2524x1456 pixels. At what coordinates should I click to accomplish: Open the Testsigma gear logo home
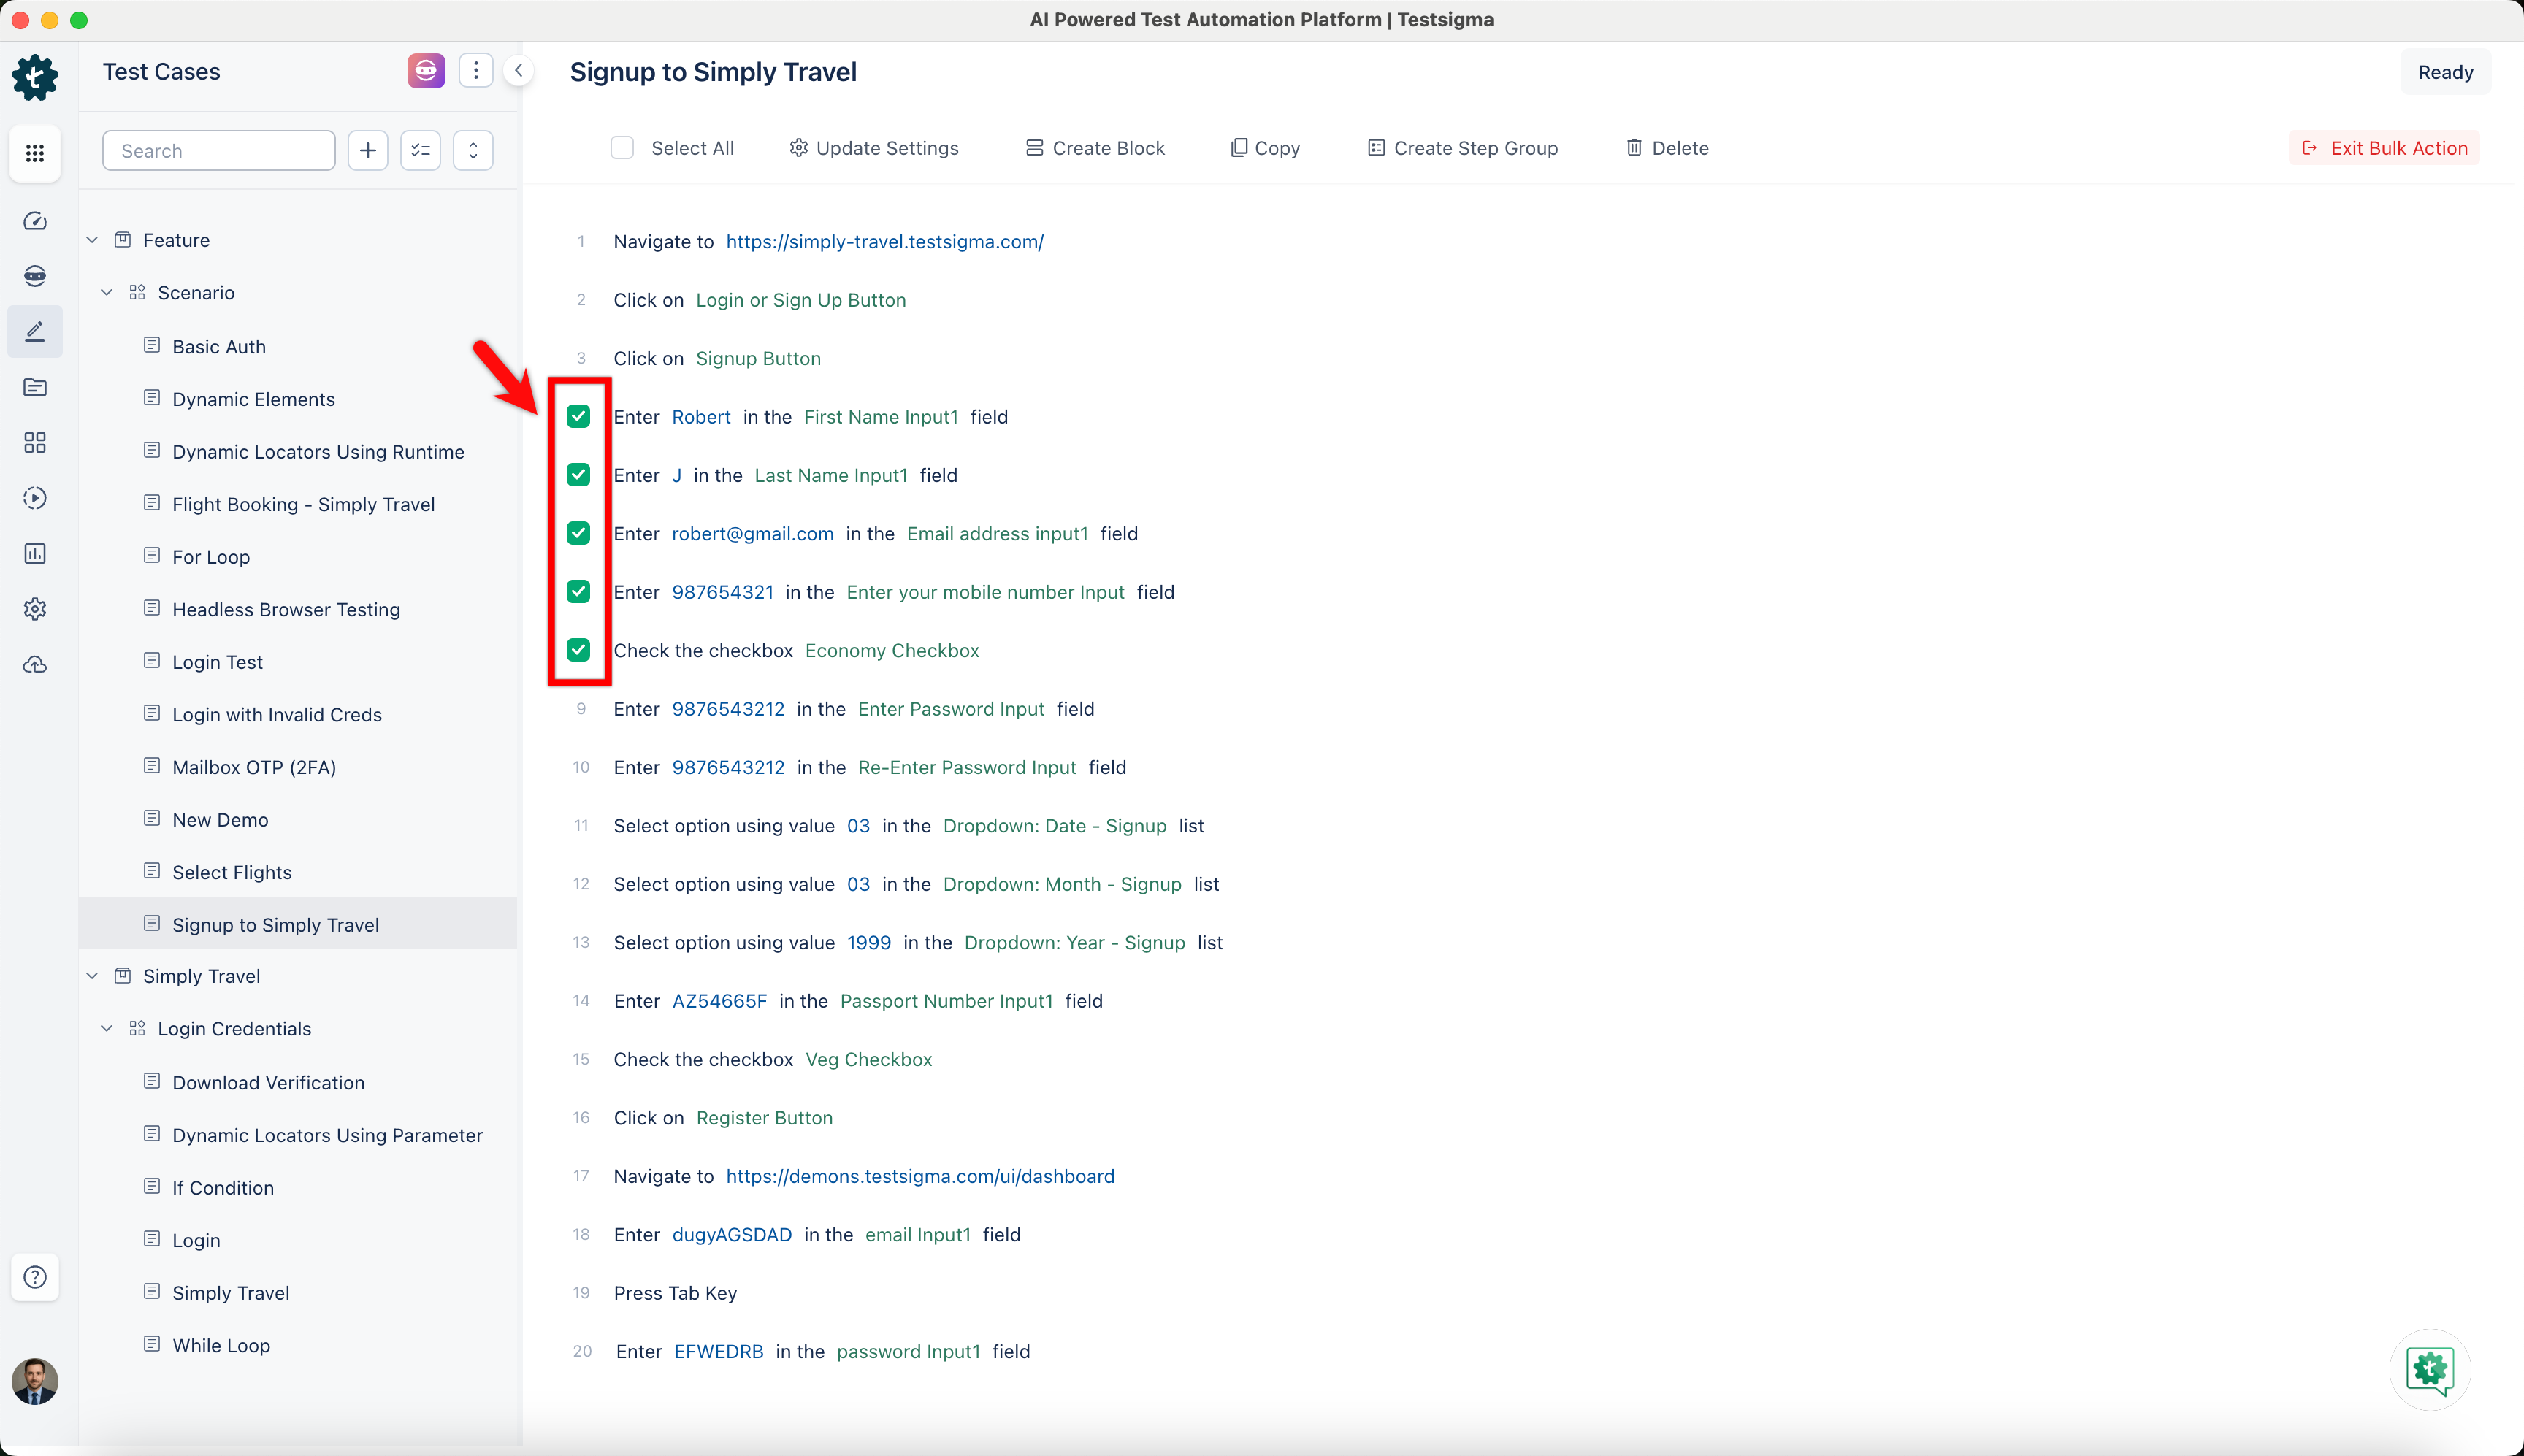pos(35,77)
